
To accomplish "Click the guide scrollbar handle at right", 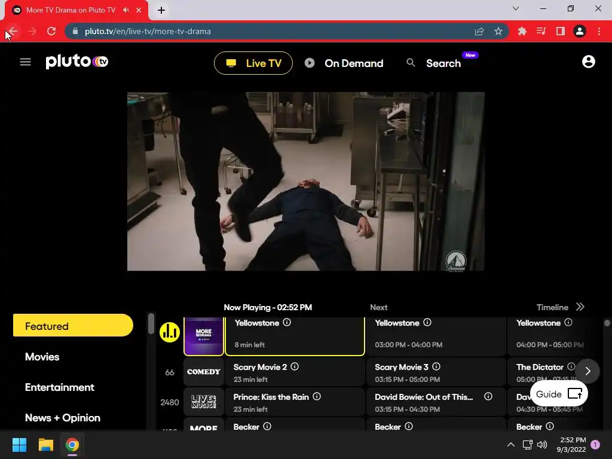I will [607, 323].
